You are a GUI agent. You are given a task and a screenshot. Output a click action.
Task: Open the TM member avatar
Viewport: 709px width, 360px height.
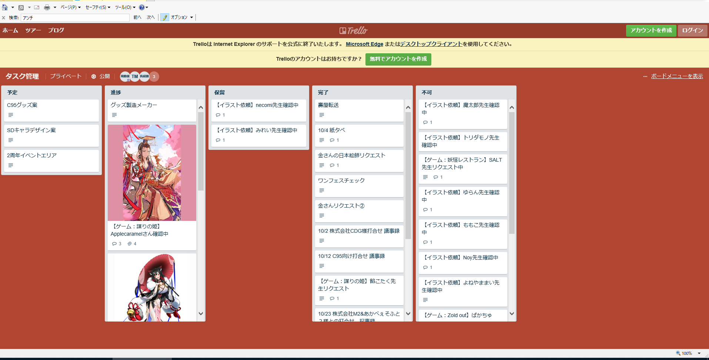[135, 76]
